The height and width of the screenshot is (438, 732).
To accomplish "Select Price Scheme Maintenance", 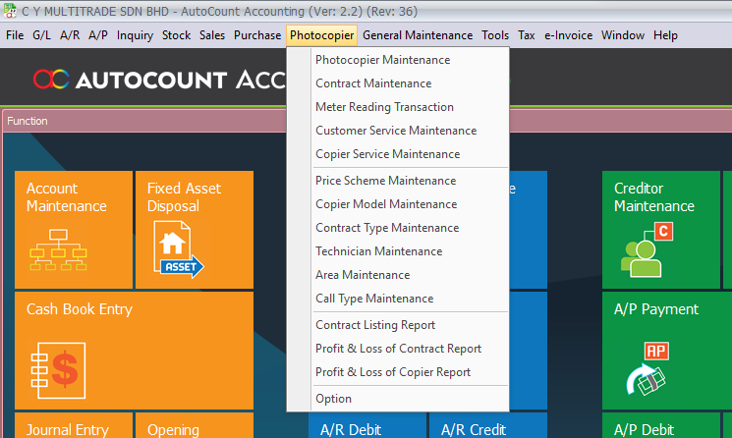I will pos(398,181).
